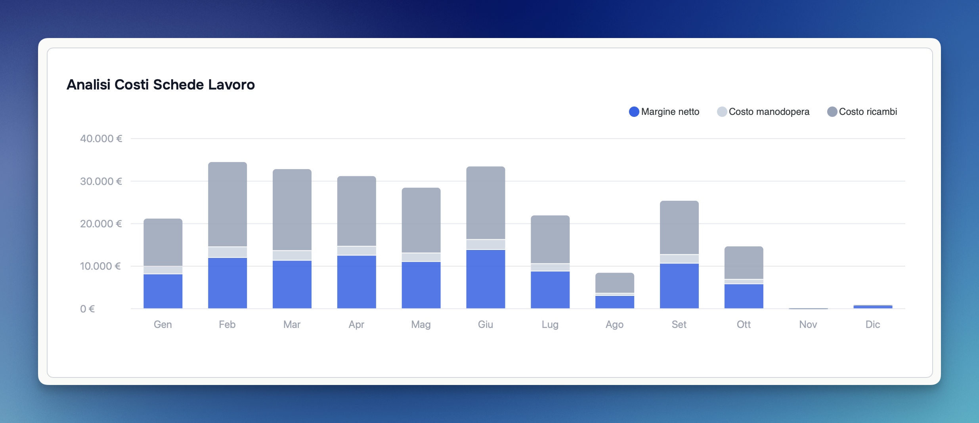Select the gray top segment of the Ago bar

pos(615,282)
